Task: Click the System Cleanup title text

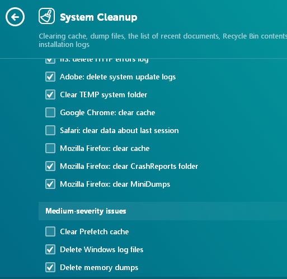Action: tap(98, 17)
